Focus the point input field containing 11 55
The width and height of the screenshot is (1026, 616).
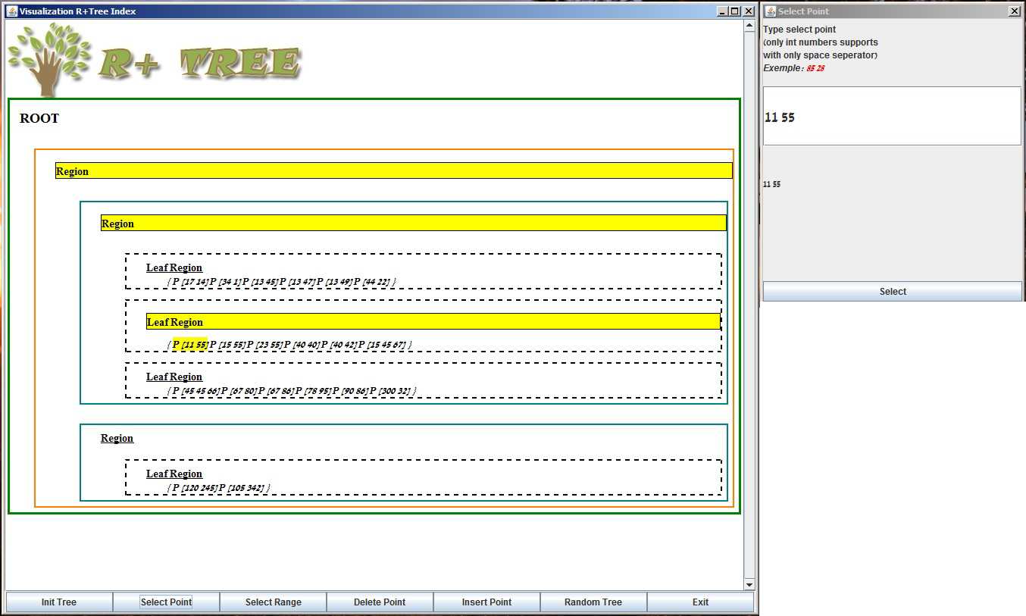892,116
